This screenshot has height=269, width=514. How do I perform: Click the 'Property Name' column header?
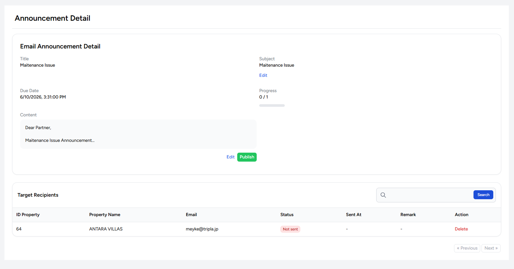click(105, 215)
